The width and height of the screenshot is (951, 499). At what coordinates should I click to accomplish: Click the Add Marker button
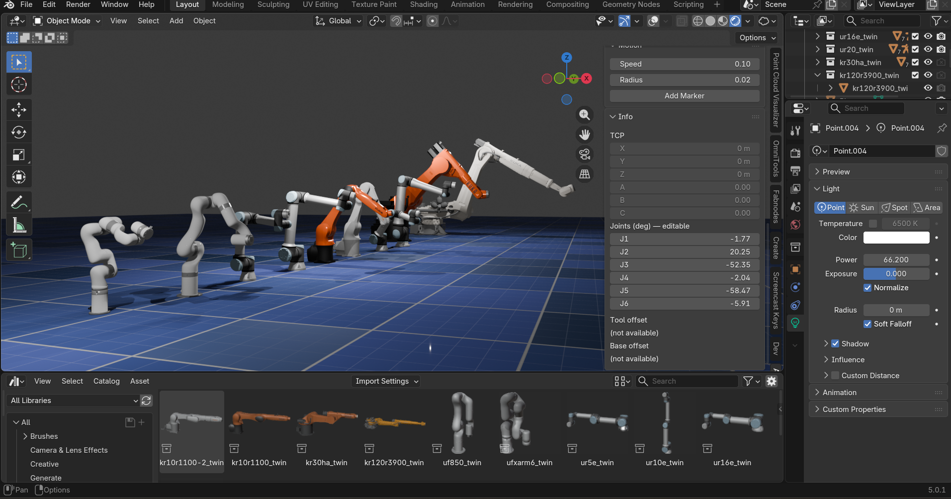685,95
